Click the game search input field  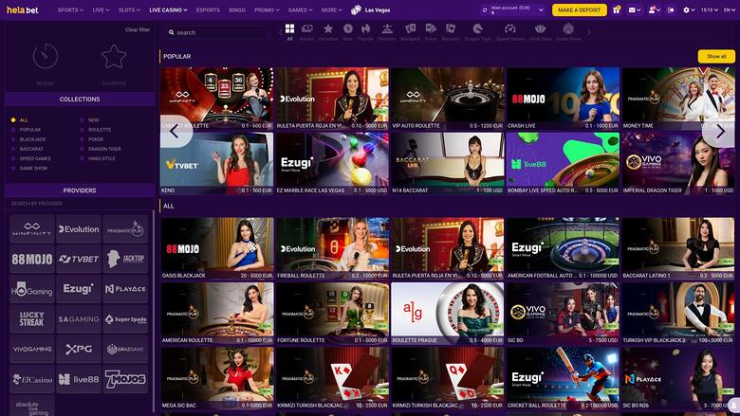tap(218, 32)
